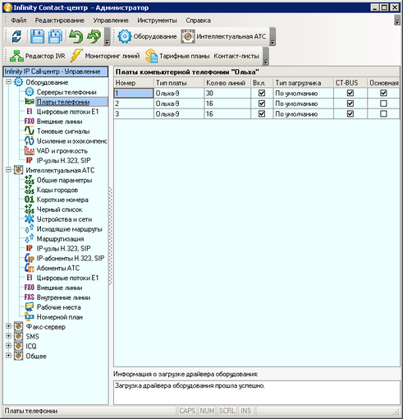Click the single floppy save icon
The height and width of the screenshot is (419, 403).
coord(37,36)
